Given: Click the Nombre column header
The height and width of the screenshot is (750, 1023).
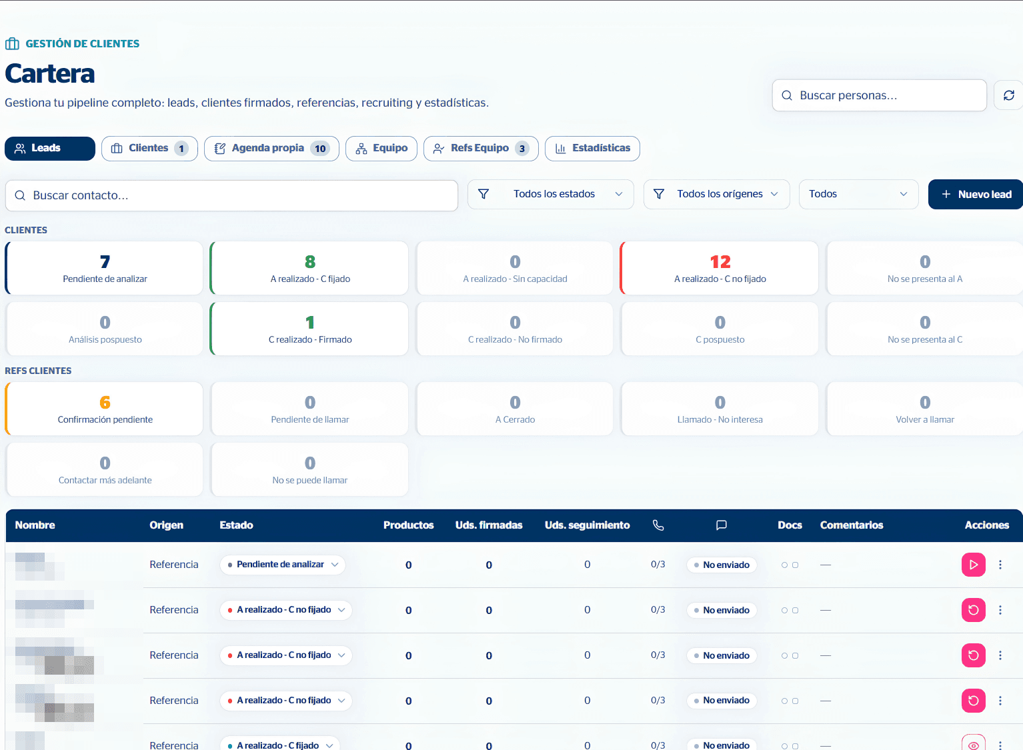Looking at the screenshot, I should [x=35, y=525].
